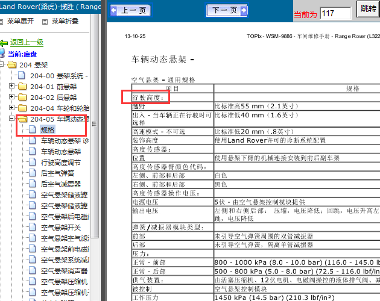Click the page icon beside 行驶高度调节
Screen dimensions: 380x301
pyautogui.click(x=32, y=162)
